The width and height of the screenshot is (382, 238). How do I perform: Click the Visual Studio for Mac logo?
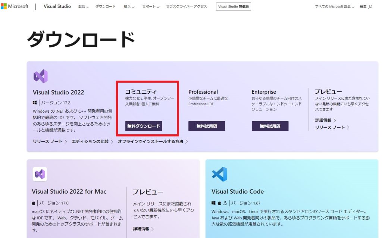pyautogui.click(x=40, y=174)
